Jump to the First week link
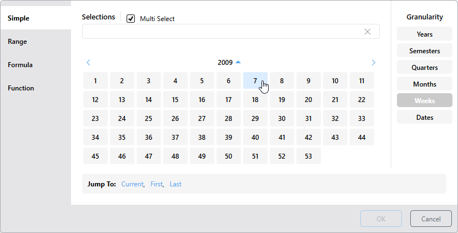Screen dimensions: 458x233 coord(157,184)
